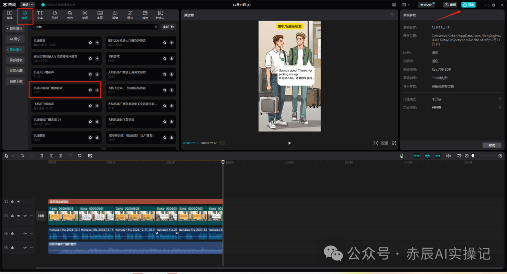Open the 音频提取 audio extraction section

click(x=15, y=60)
